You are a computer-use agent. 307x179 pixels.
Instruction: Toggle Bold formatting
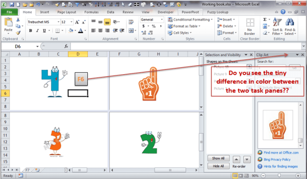pos(31,31)
